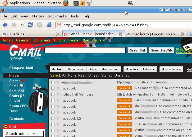Expand the more menu in Google bar
Viewport: 192px width, 137px height.
[x=99, y=40]
